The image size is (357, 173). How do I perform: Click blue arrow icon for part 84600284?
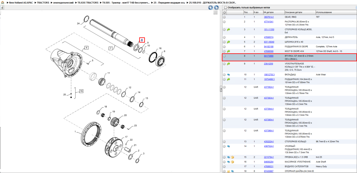(228, 162)
